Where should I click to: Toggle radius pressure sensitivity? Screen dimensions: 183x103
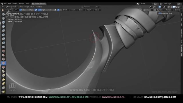tap(36, 10)
